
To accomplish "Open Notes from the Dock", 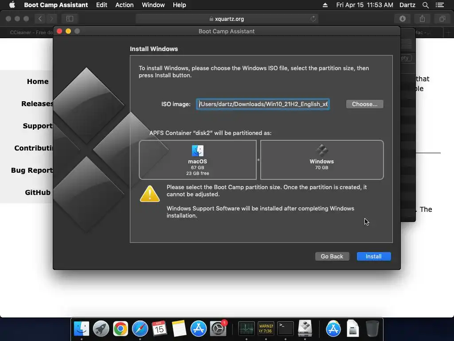I will [179, 329].
